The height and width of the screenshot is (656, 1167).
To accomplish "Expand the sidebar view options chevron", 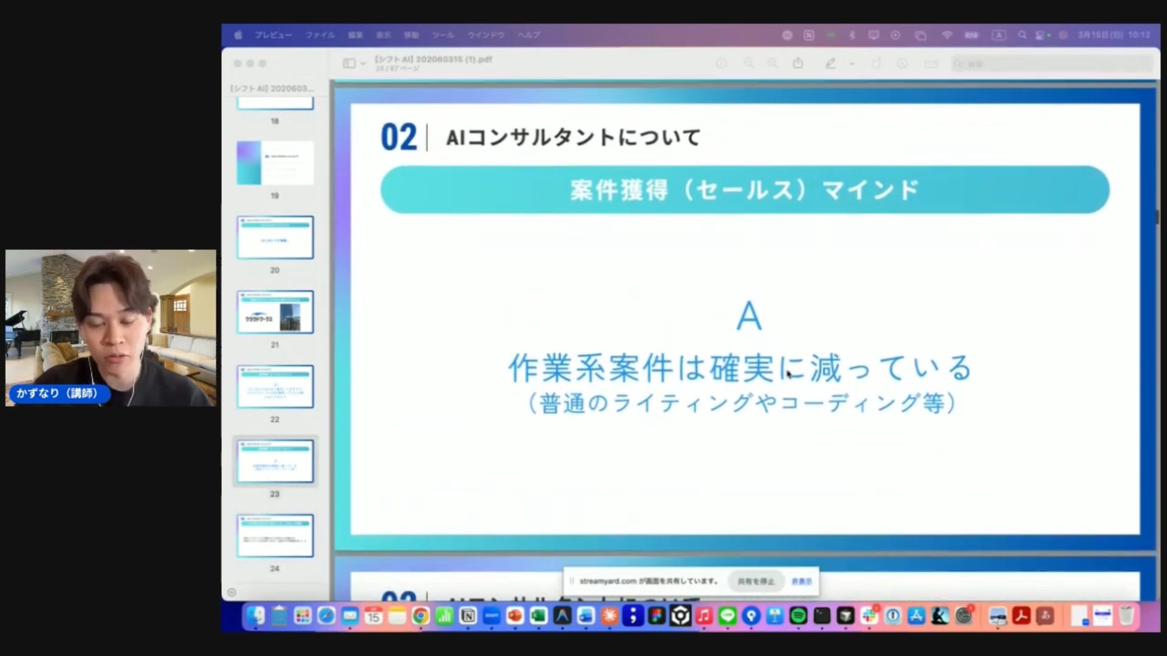I will (363, 63).
